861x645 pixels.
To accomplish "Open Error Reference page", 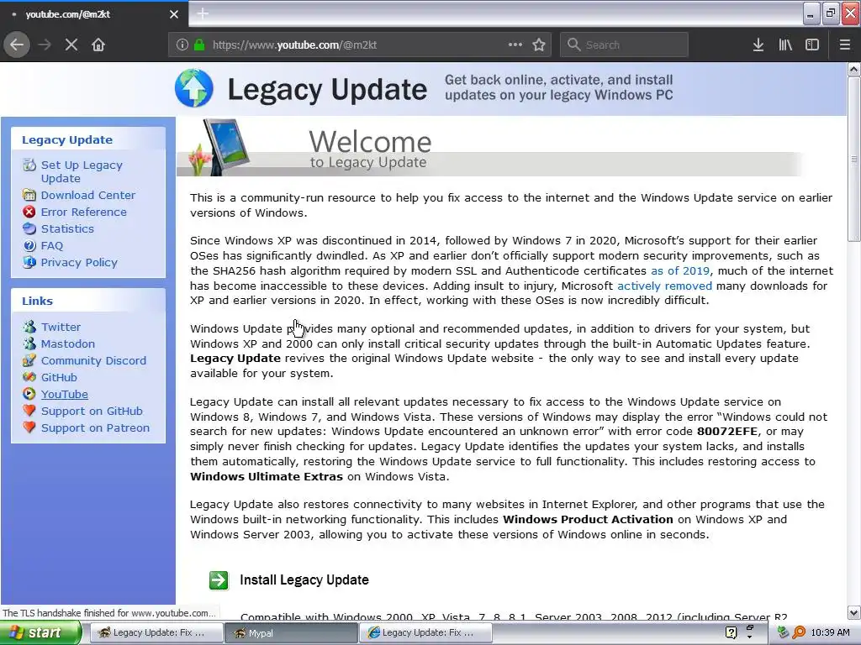I will tap(83, 212).
